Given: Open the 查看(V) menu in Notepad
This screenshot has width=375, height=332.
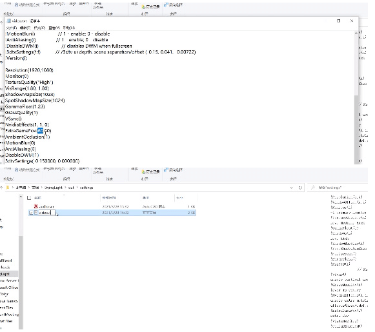Looking at the screenshot, I should 54,28.
